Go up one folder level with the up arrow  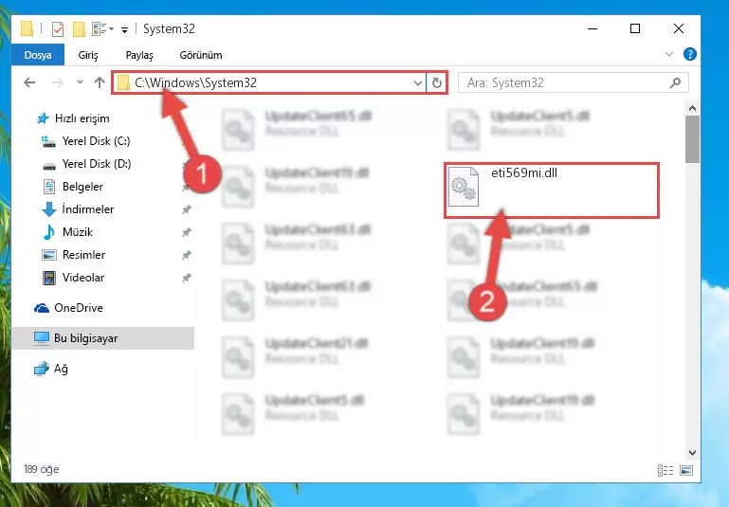pos(99,82)
